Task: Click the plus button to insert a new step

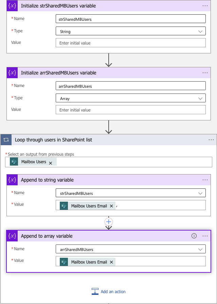Action: [x=108, y=221]
